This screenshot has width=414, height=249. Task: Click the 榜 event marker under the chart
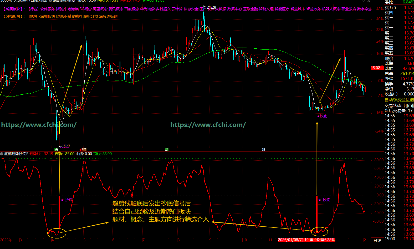pos(84,149)
